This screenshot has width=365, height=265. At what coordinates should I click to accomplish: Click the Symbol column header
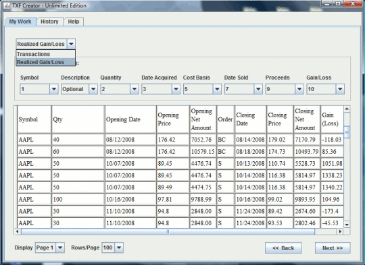34,119
